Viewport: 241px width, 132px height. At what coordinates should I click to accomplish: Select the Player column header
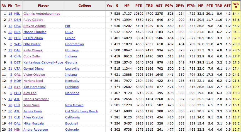click(43, 6)
